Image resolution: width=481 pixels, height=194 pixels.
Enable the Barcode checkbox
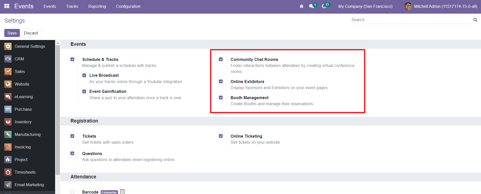[72, 192]
